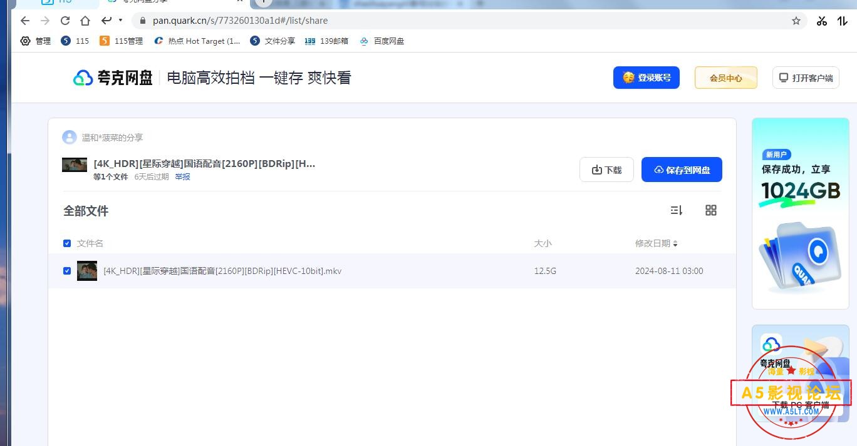Toggle the select-all checkbox beside 文件名
Image resolution: width=857 pixels, height=446 pixels.
tap(67, 243)
